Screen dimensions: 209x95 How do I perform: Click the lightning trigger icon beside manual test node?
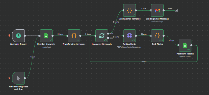tap(9, 78)
